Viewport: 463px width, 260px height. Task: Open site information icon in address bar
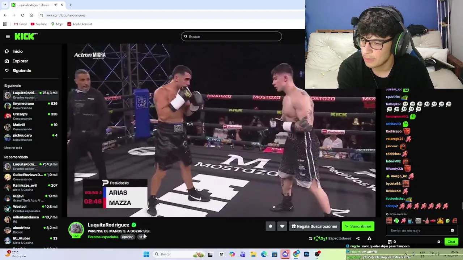click(x=42, y=15)
